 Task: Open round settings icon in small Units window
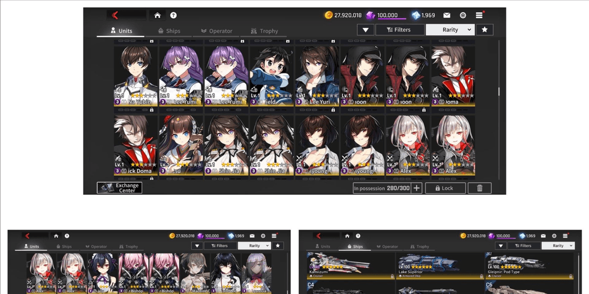[x=263, y=236]
